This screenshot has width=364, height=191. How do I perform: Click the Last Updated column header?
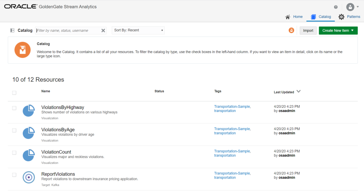pos(284,92)
